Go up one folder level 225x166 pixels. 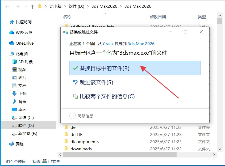tap(32, 7)
